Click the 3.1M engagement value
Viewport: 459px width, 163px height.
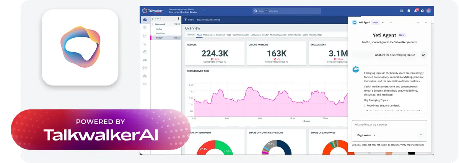pos(338,53)
